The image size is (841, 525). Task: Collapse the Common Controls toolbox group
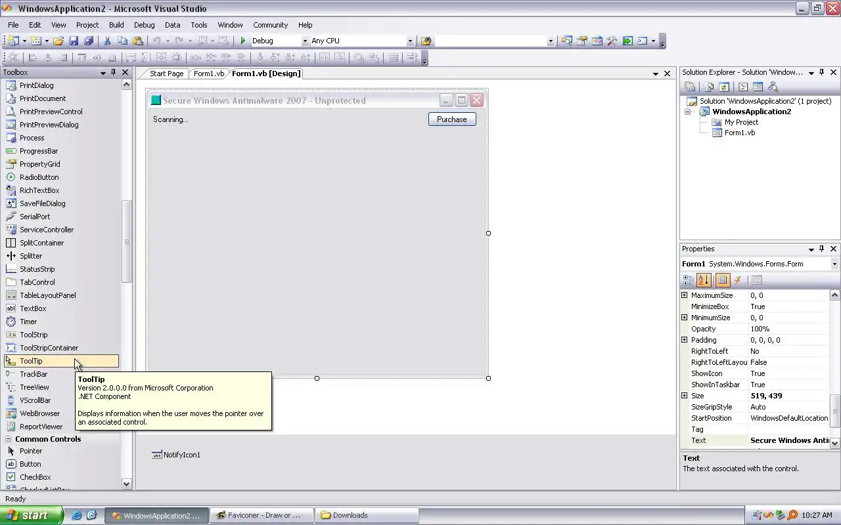9,439
